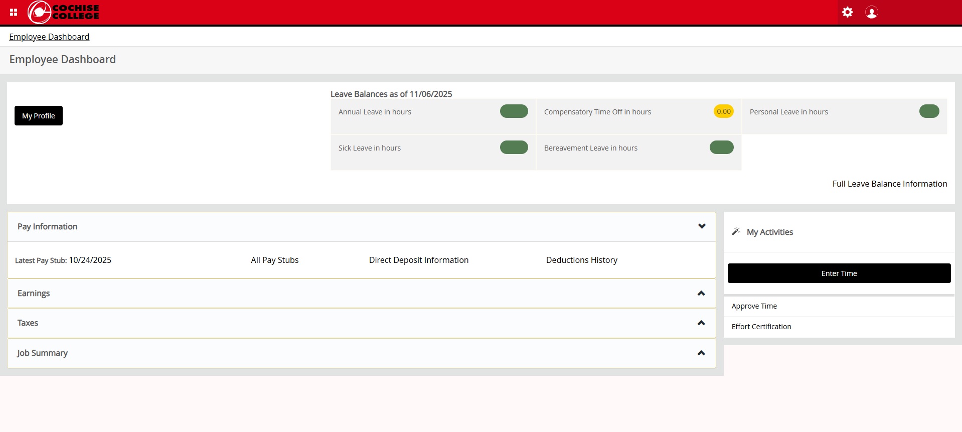Viewport: 962px width, 432px height.
Task: Click the My Profile button
Action: pyautogui.click(x=39, y=116)
